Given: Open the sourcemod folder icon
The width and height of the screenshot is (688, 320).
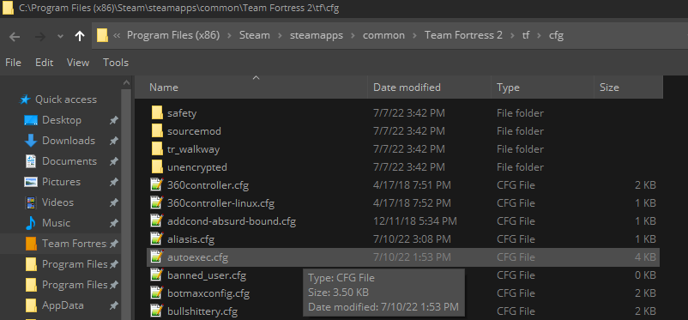Looking at the screenshot, I should pos(157,130).
